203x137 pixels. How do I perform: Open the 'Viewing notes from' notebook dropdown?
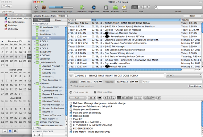(x=62, y=16)
